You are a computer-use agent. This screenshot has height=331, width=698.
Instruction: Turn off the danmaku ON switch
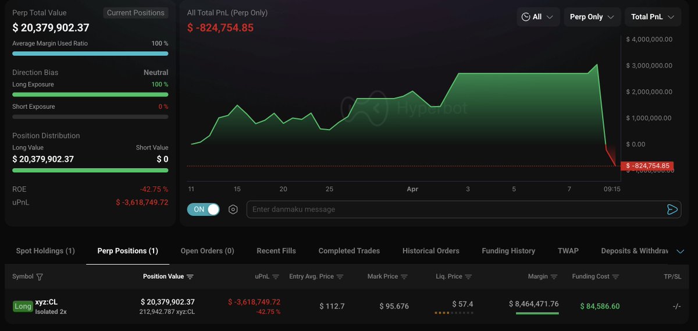(204, 209)
